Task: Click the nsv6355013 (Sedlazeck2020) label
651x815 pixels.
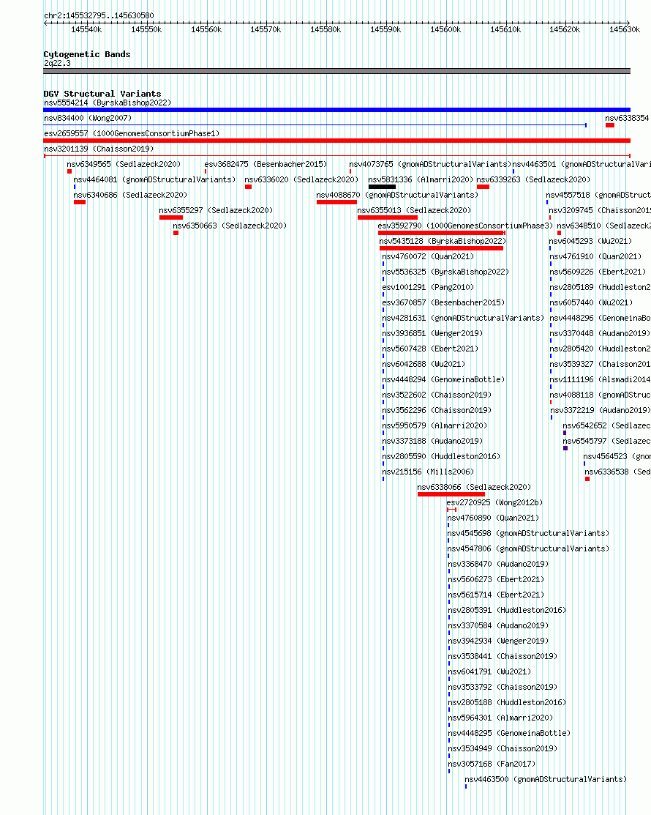Action: pos(414,210)
